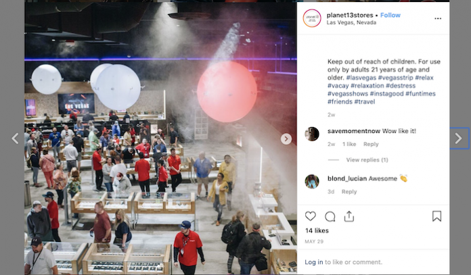
Task: Save the post with the bookmark icon
Action: [436, 216]
